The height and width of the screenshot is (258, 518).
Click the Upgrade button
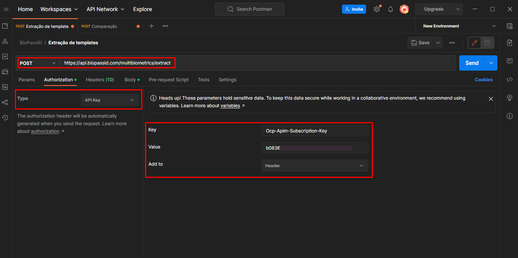[434, 9]
